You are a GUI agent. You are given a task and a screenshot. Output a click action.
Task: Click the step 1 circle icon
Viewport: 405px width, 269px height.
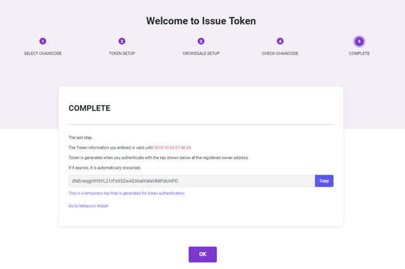pyautogui.click(x=42, y=41)
